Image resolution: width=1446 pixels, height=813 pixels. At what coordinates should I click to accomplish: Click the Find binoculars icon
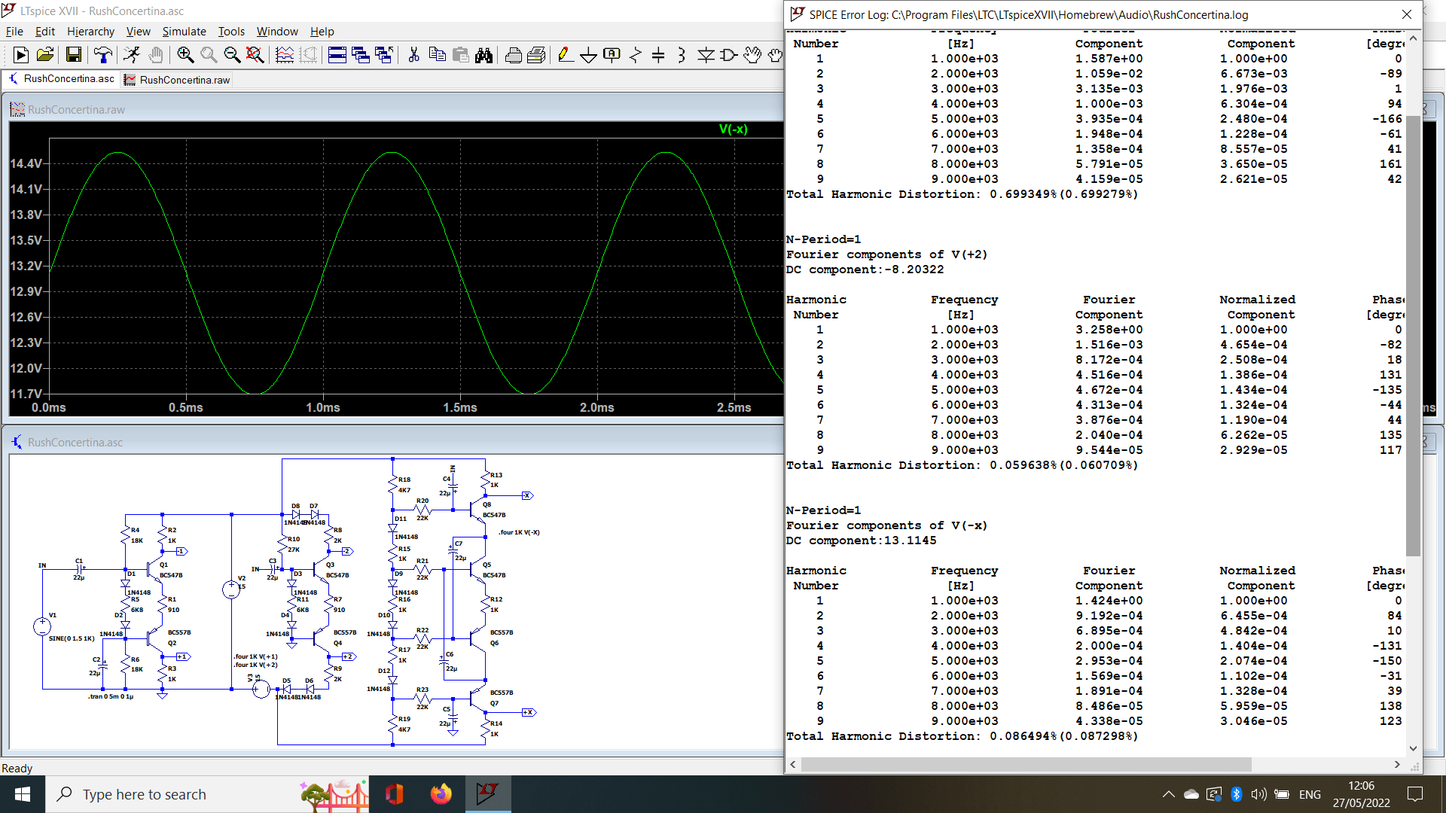tap(484, 55)
